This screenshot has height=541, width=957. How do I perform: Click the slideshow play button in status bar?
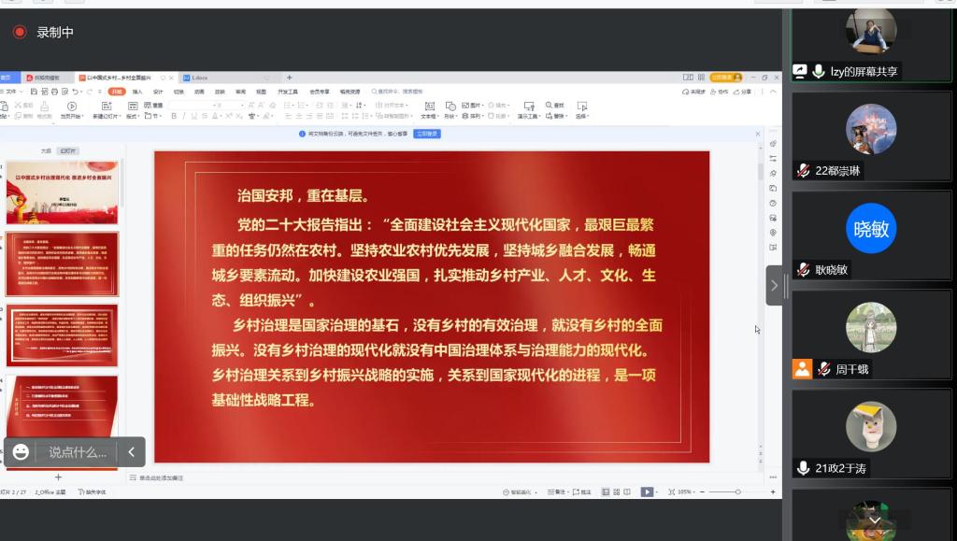pyautogui.click(x=647, y=491)
